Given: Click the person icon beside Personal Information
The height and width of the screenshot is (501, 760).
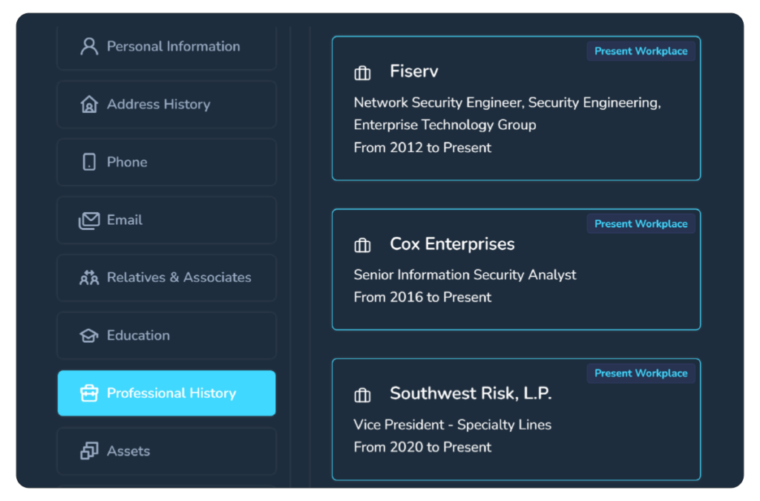Looking at the screenshot, I should coord(89,47).
